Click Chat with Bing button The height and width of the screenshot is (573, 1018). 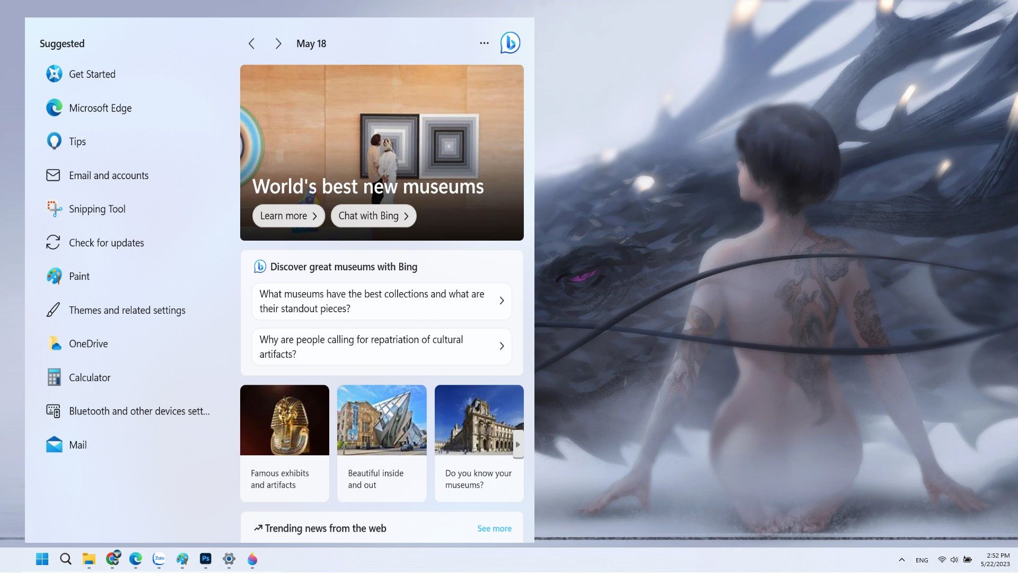coord(373,216)
